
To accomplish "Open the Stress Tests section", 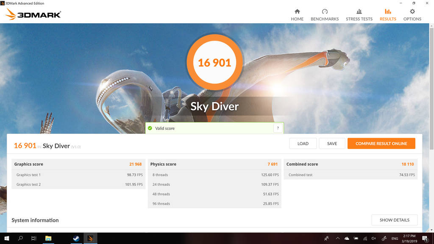I will click(359, 15).
